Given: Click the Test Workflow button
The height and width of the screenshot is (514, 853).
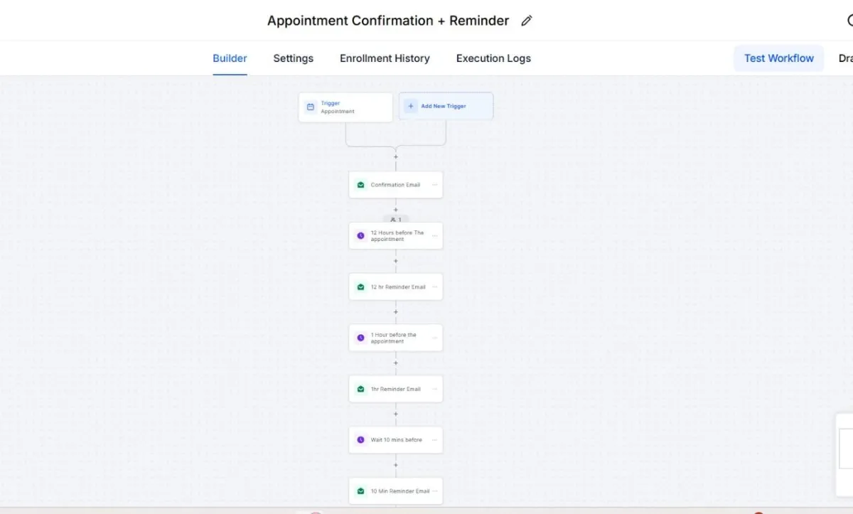Looking at the screenshot, I should pos(779,58).
